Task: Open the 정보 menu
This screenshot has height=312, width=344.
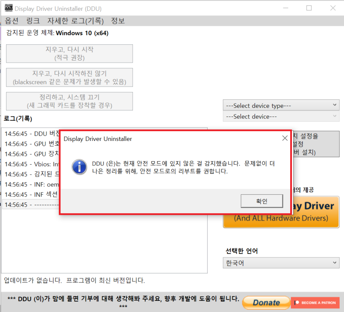Action: 117,20
